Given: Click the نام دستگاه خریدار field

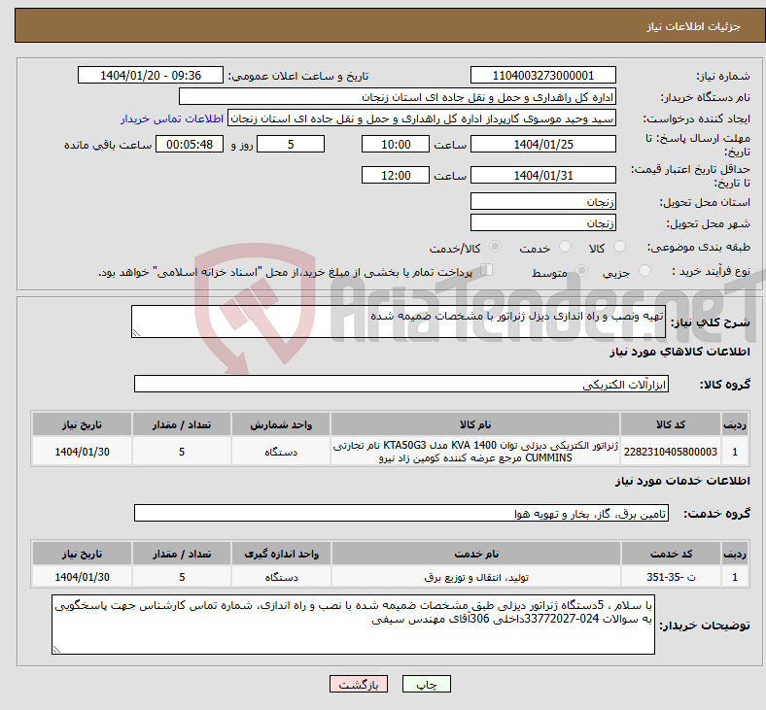Looking at the screenshot, I should (398, 96).
